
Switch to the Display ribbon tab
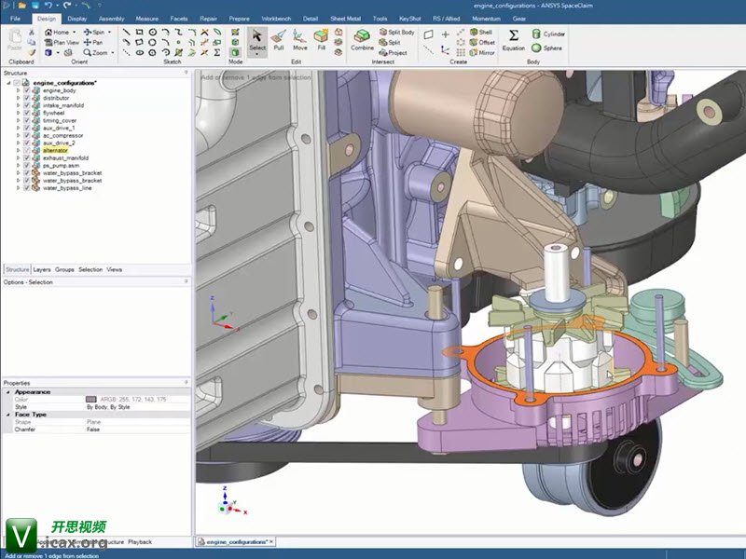pyautogui.click(x=77, y=19)
